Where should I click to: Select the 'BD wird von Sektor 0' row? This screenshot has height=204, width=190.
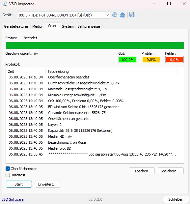[92, 107]
